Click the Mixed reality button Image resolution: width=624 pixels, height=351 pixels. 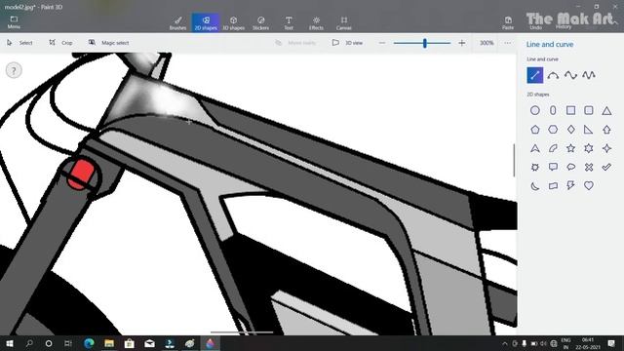[295, 43]
